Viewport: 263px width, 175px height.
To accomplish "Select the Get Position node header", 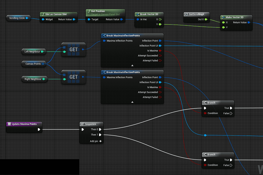I will pyautogui.click(x=105, y=13).
